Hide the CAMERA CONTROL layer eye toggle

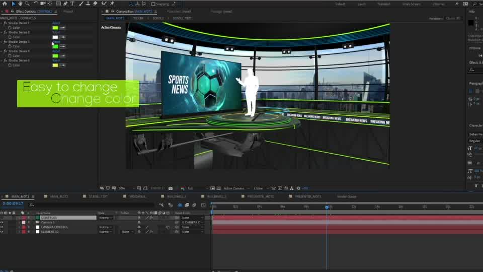pos(2,227)
